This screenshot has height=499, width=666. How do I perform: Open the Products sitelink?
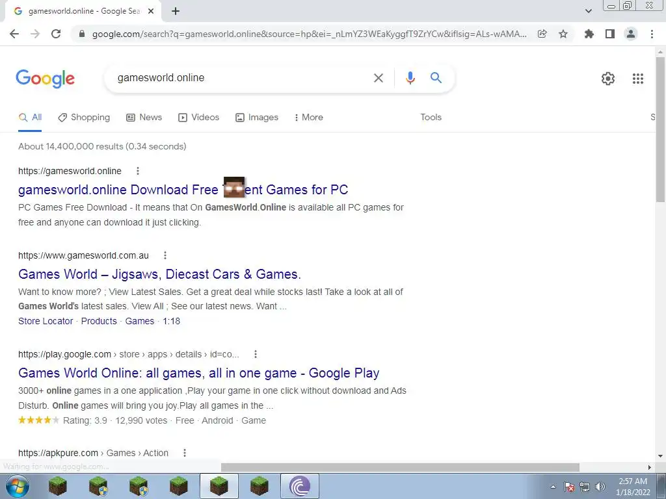pyautogui.click(x=99, y=321)
